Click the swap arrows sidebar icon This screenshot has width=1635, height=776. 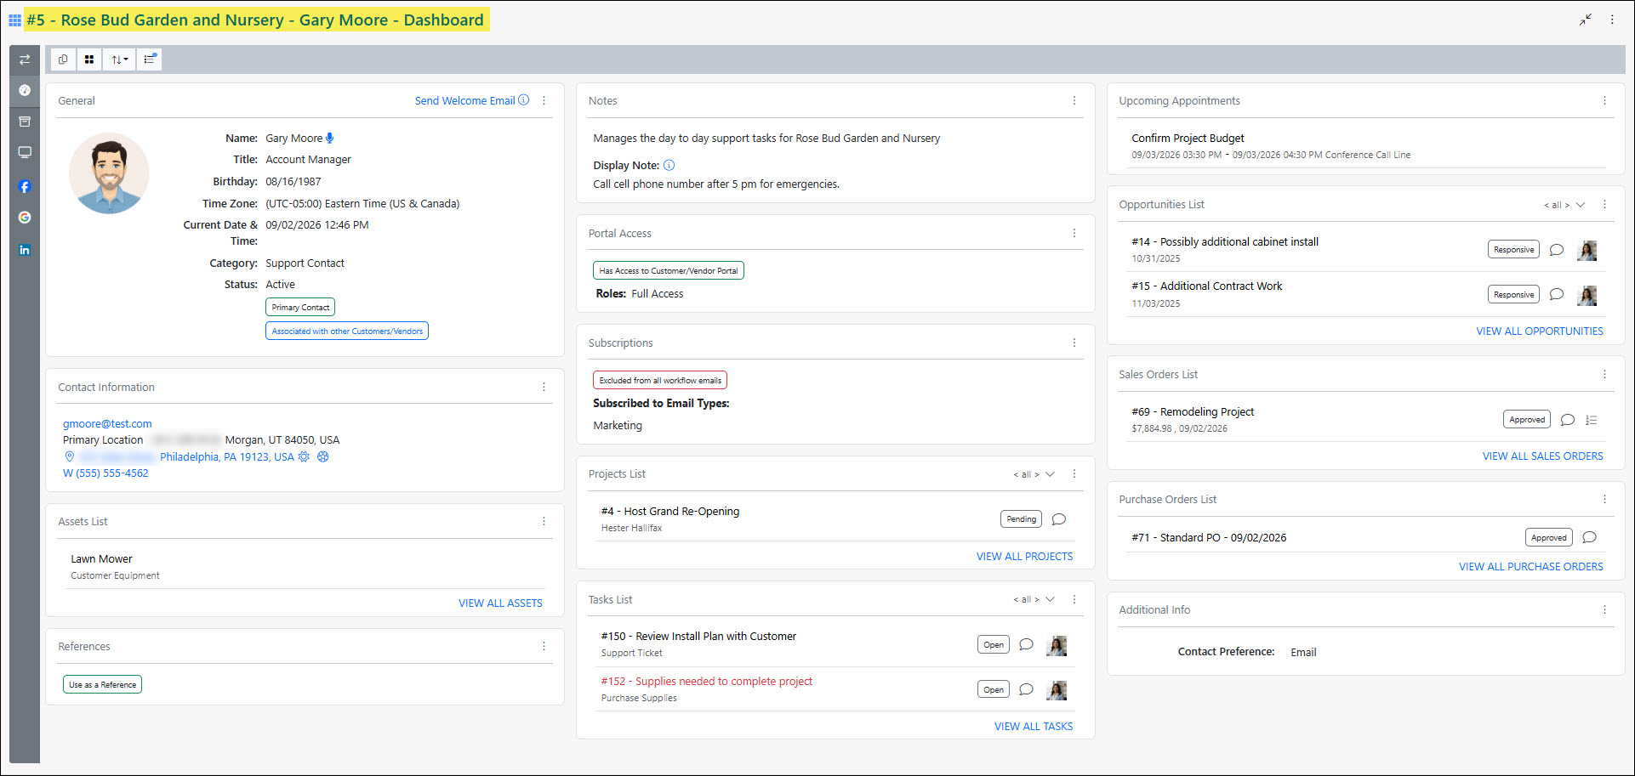click(x=25, y=59)
